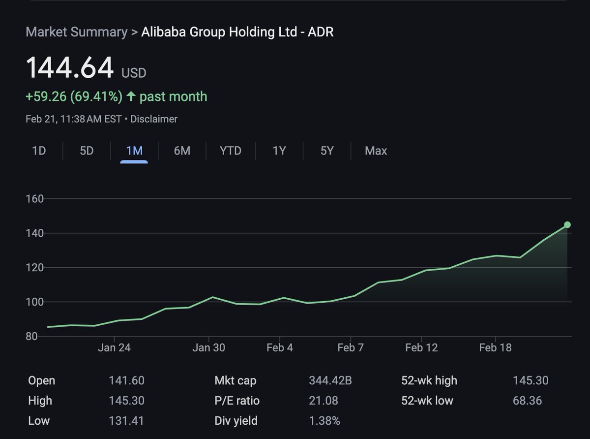The height and width of the screenshot is (439, 590).
Task: Click the 52-wk high label
Action: (429, 380)
